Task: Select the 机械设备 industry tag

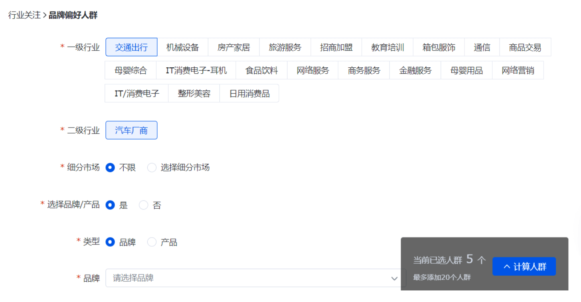Action: [x=182, y=47]
